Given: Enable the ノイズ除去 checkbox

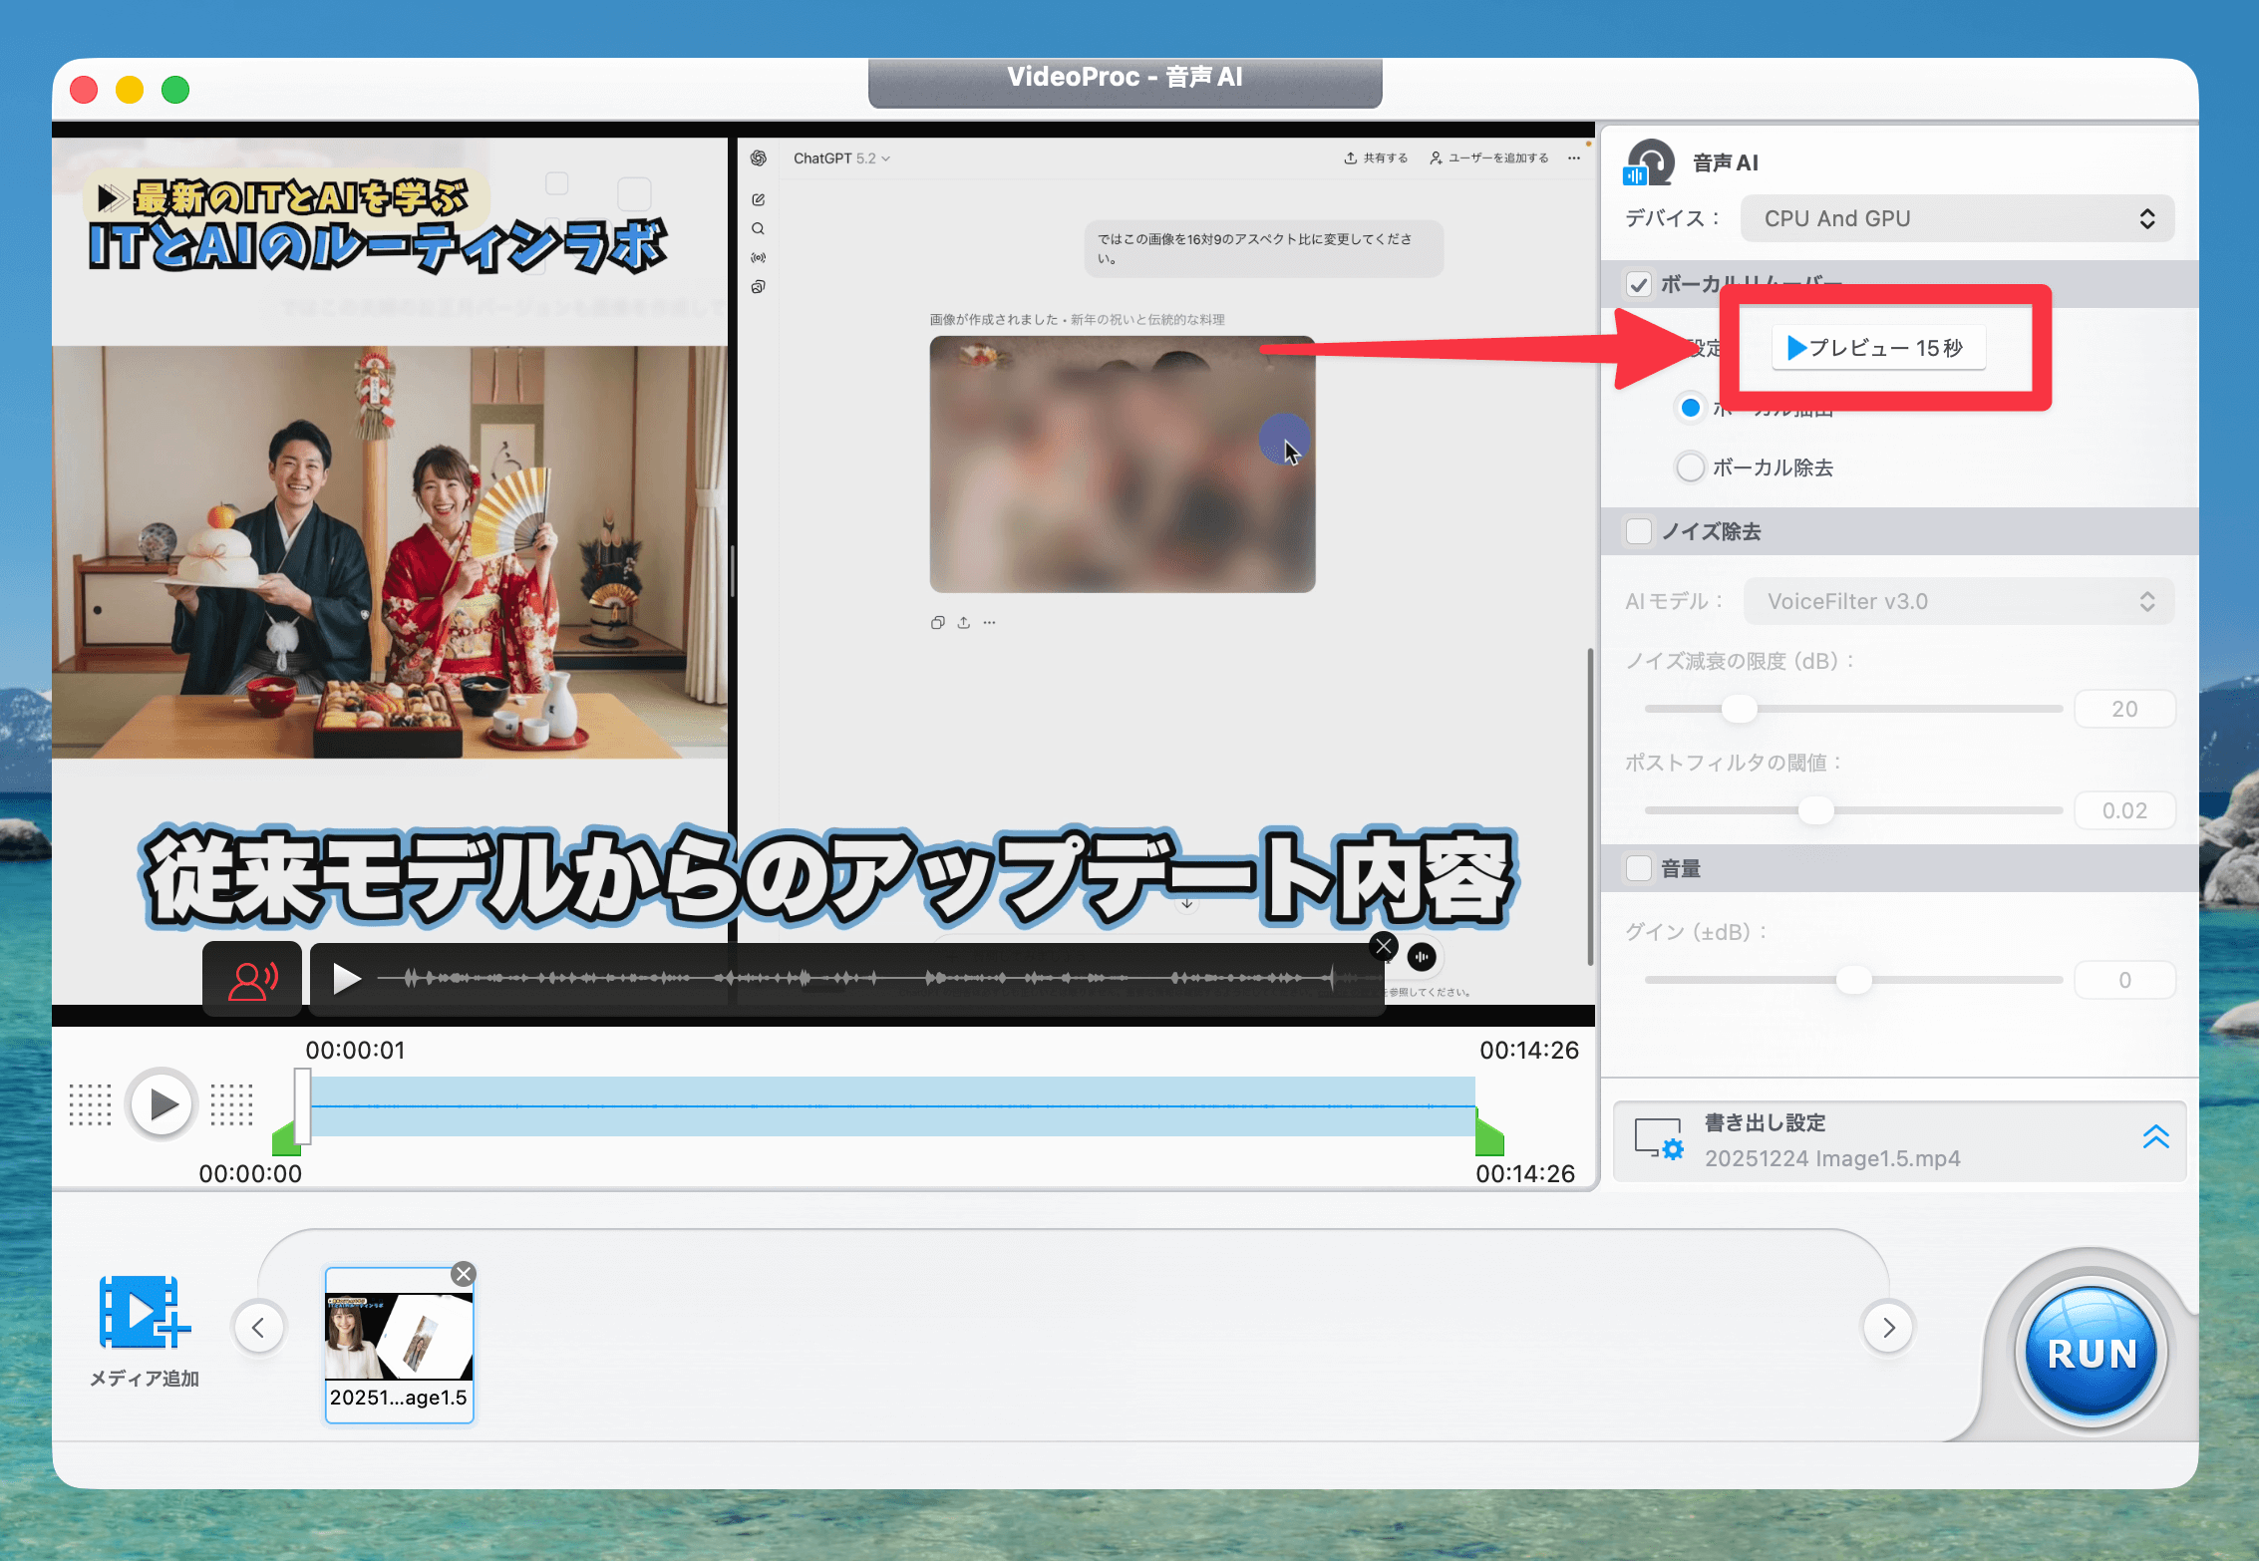Looking at the screenshot, I should [1639, 531].
